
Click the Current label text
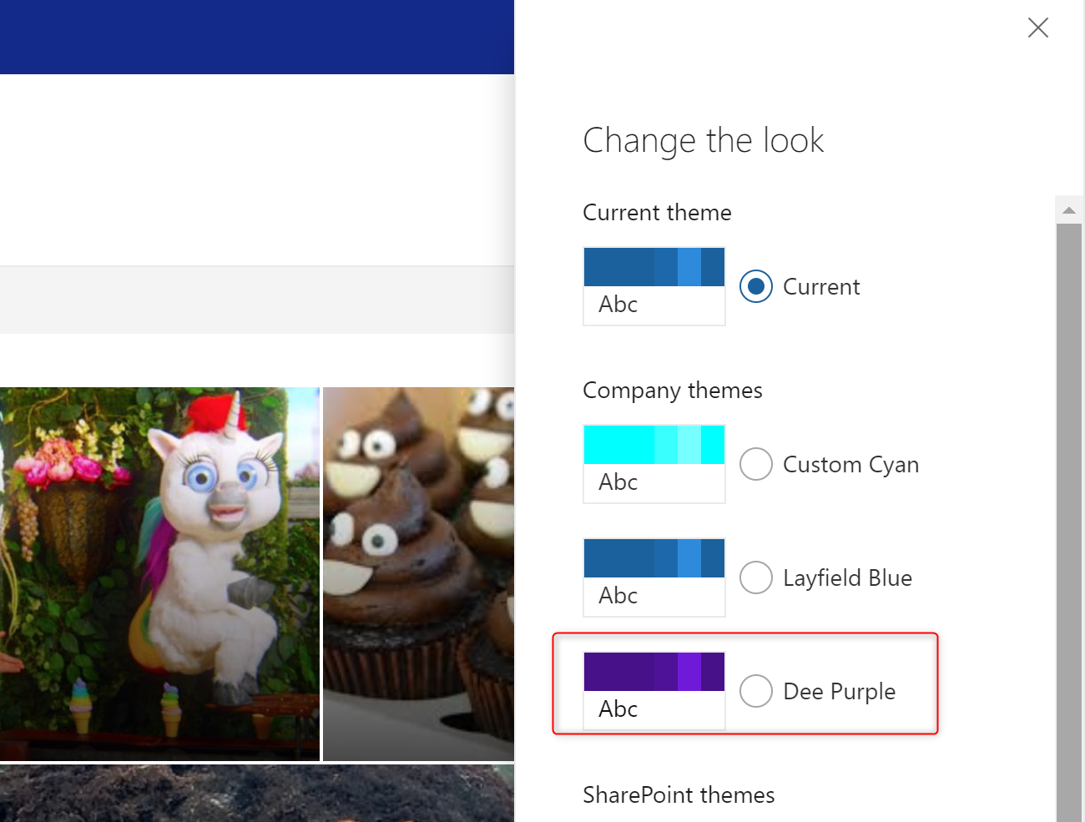pyautogui.click(x=821, y=287)
